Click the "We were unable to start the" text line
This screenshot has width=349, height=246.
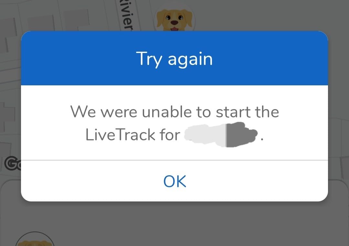pos(174,112)
